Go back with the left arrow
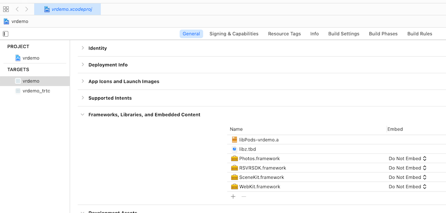Screen dimensions: 446x213 pos(17,9)
